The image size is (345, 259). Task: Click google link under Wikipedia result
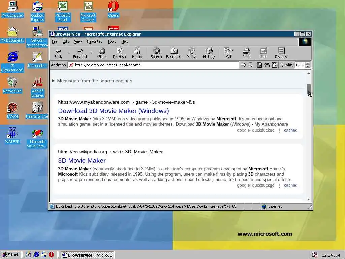tap(243, 185)
